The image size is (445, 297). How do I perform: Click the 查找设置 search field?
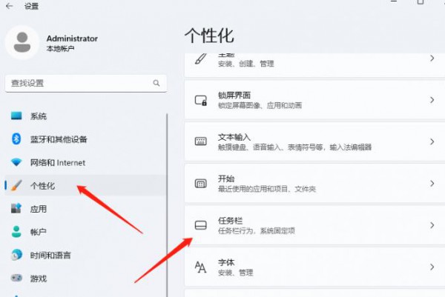click(x=78, y=84)
